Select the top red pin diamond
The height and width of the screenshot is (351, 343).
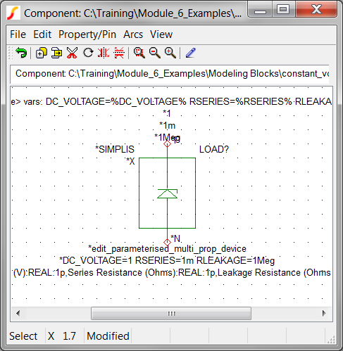click(167, 143)
